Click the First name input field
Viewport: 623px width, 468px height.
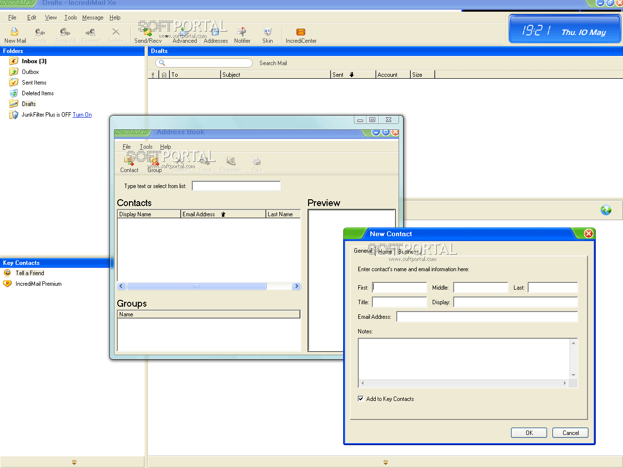click(400, 287)
